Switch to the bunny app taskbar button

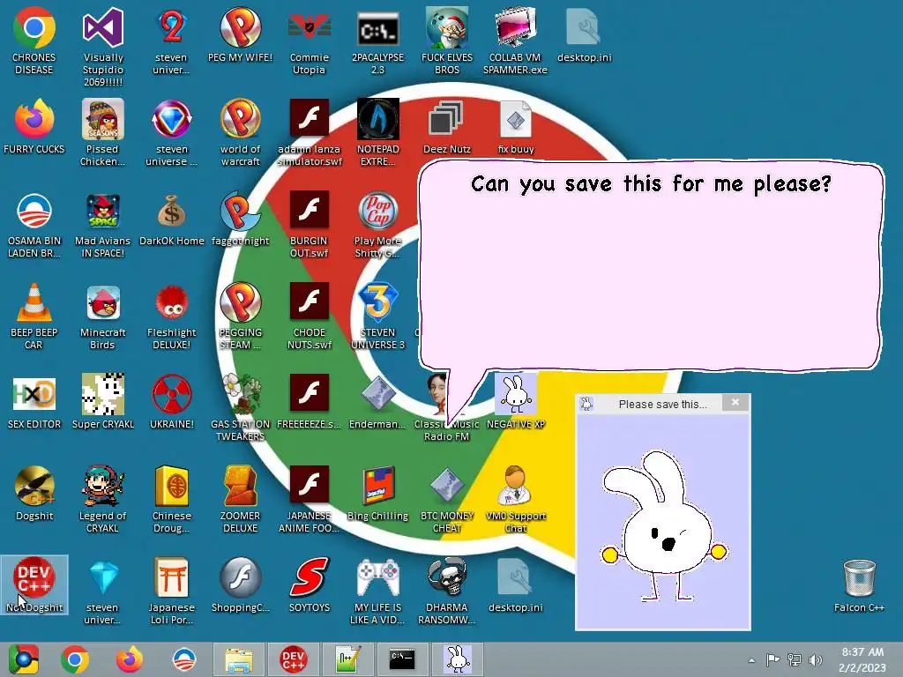pyautogui.click(x=458, y=659)
